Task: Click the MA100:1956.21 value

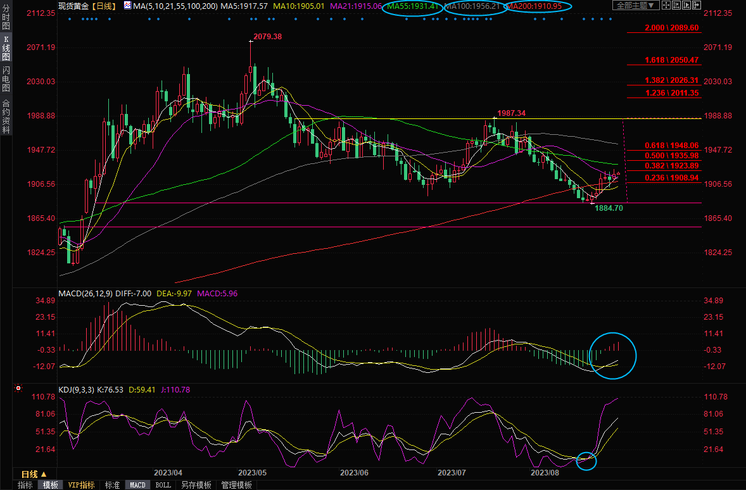Action: (472, 6)
